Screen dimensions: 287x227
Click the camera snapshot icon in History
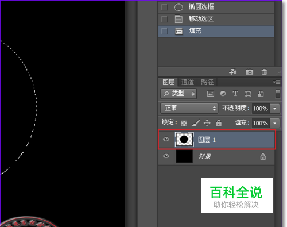pos(249,72)
